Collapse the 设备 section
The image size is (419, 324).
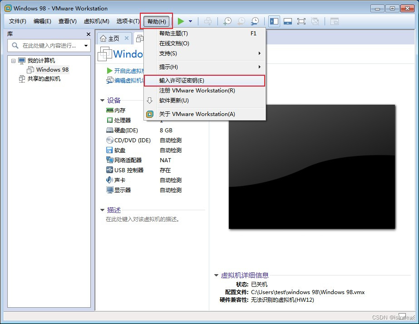(x=102, y=101)
